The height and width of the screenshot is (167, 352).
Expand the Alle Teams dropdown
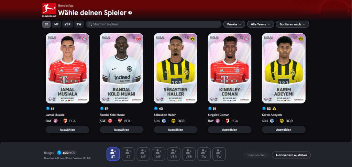click(x=261, y=24)
